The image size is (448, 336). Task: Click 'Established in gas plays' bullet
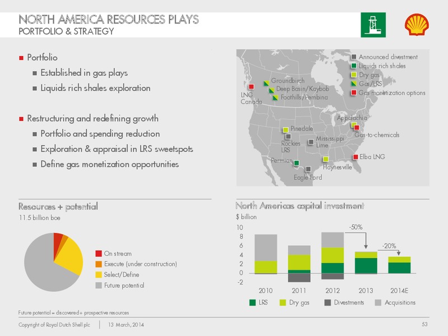(x=80, y=73)
